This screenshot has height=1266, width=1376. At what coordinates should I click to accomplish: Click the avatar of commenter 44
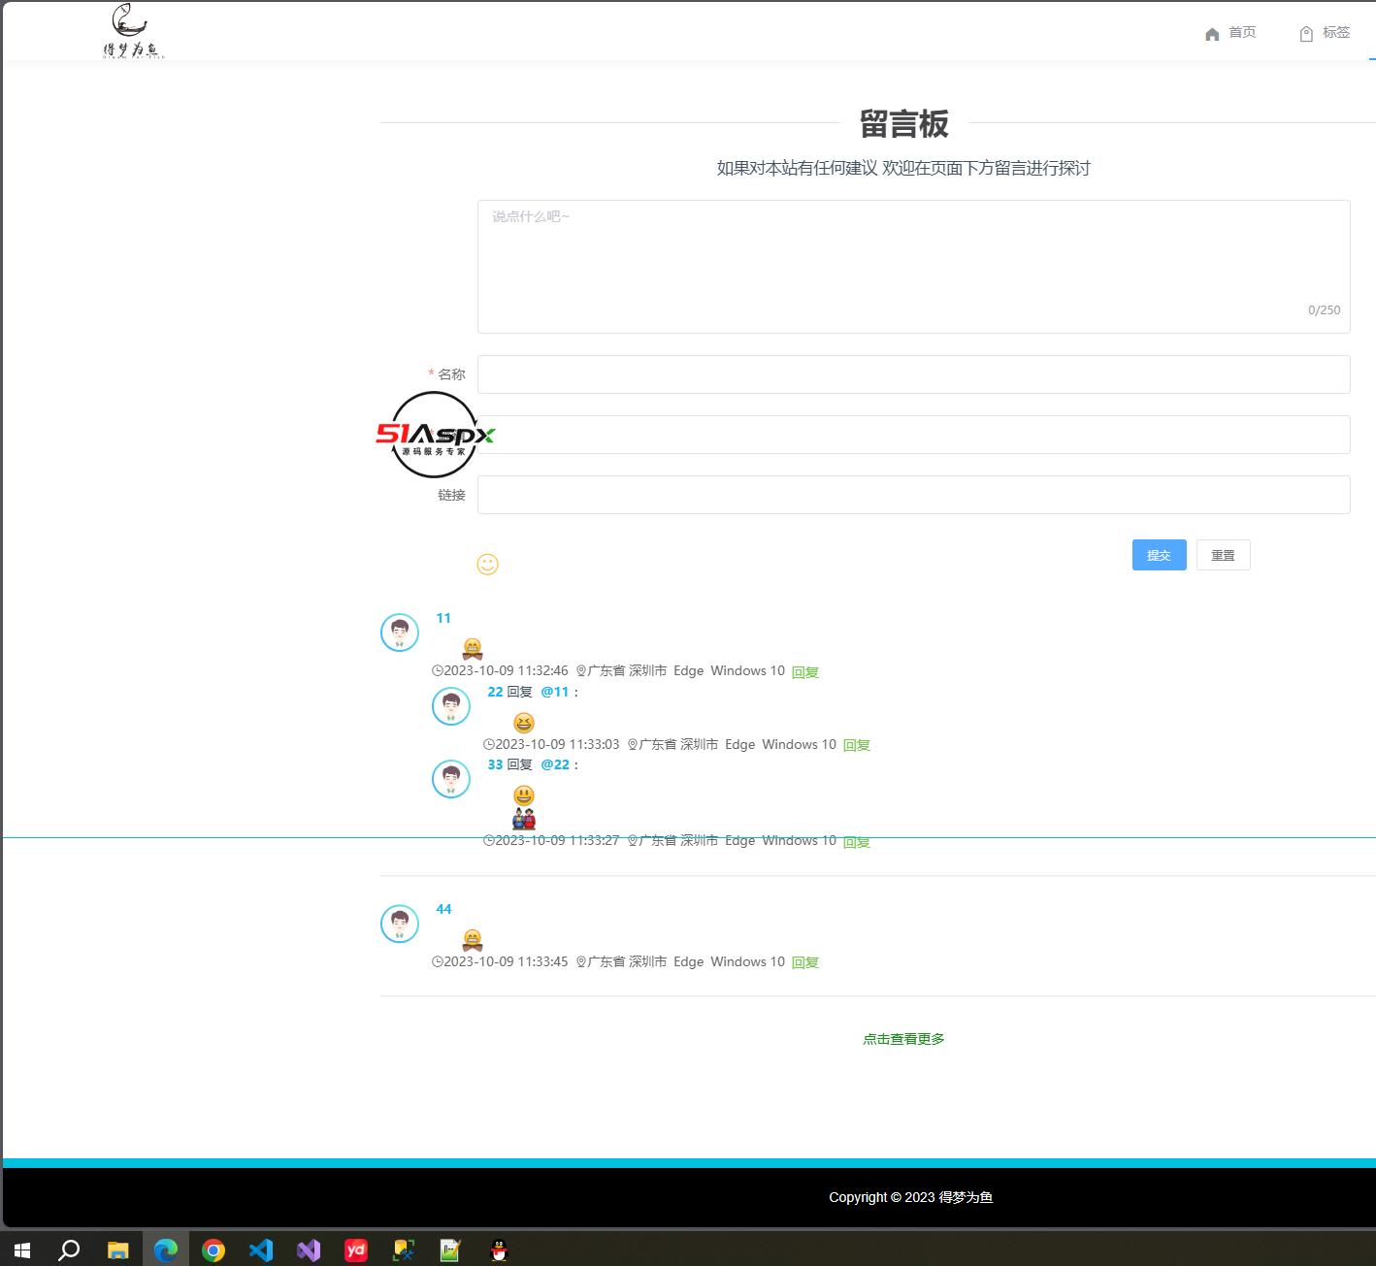pyautogui.click(x=399, y=923)
